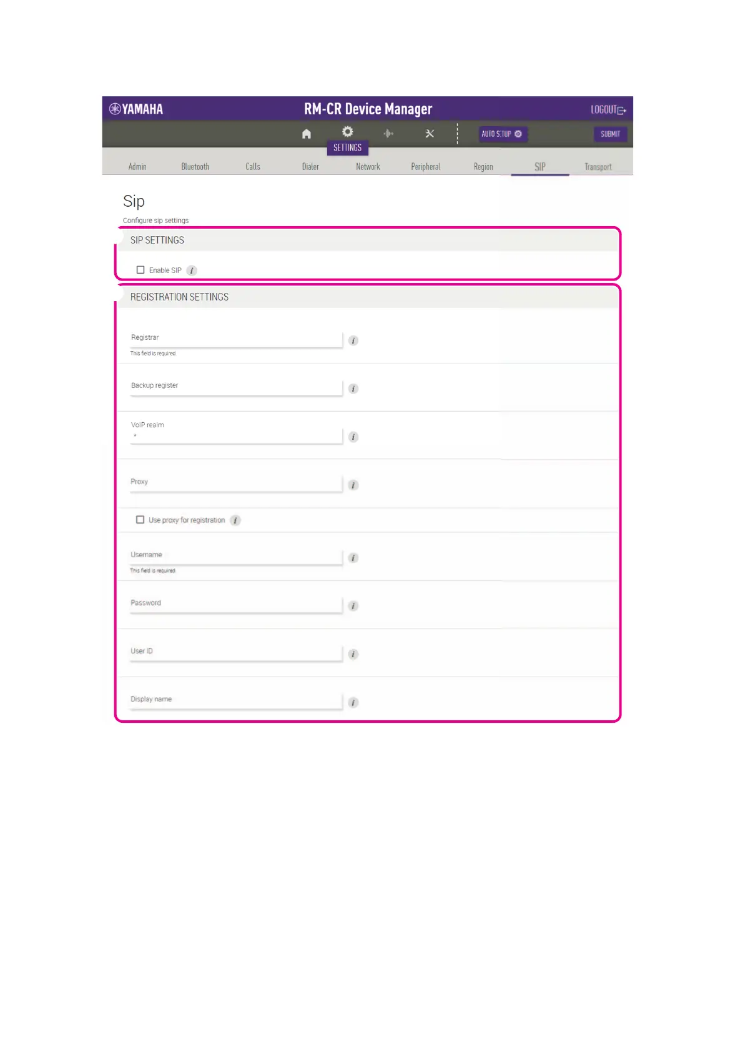Click the VoIP realm field

click(237, 435)
